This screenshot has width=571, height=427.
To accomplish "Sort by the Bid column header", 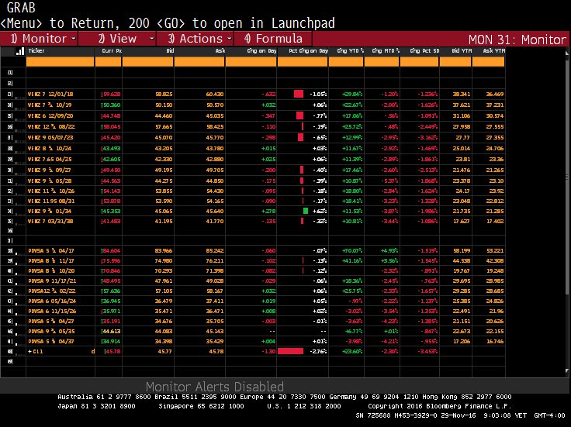I will pos(170,51).
